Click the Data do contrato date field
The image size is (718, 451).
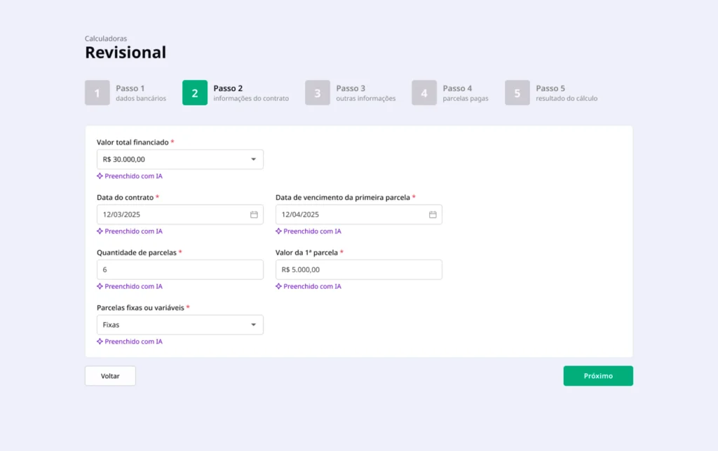coord(172,215)
